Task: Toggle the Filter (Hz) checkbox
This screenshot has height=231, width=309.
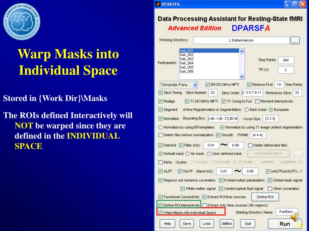Action: click(x=181, y=145)
